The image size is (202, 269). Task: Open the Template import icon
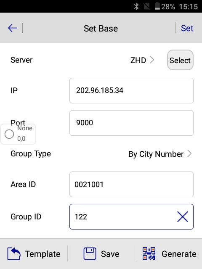click(14, 253)
